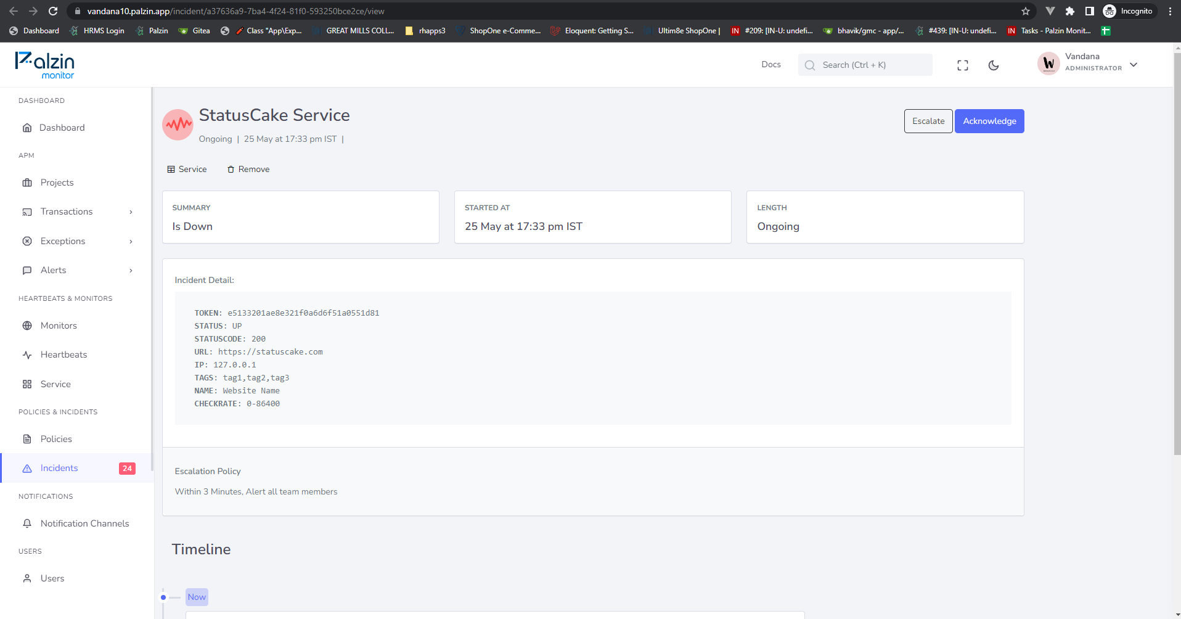This screenshot has width=1181, height=619.
Task: Reload the page in browser
Action: pyautogui.click(x=53, y=11)
